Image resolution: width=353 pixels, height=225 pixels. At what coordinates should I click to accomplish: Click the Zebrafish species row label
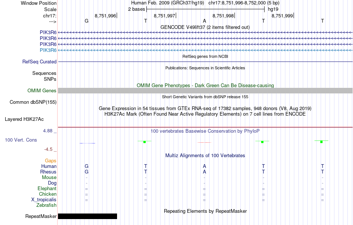(x=46, y=205)
